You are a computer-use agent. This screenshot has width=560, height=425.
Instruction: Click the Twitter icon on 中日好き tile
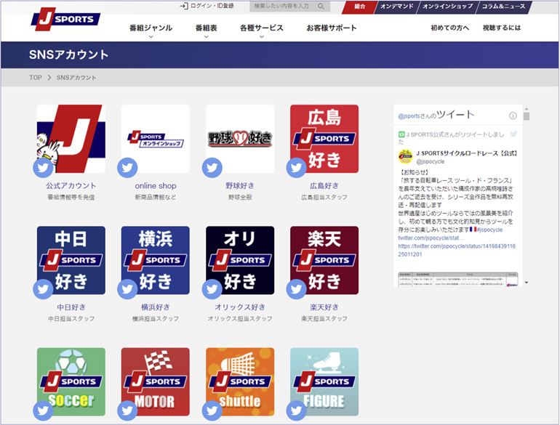[x=43, y=289]
